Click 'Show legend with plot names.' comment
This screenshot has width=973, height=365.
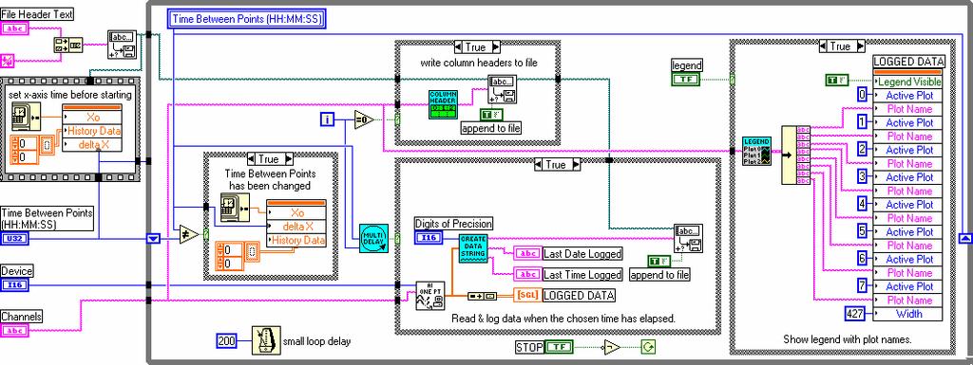click(847, 339)
